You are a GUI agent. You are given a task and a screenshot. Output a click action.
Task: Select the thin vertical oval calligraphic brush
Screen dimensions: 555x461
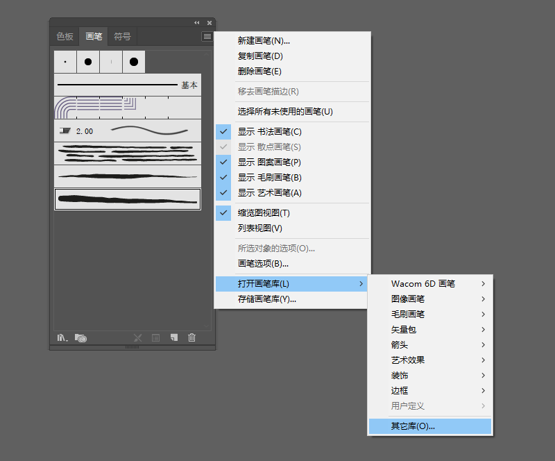click(111, 62)
